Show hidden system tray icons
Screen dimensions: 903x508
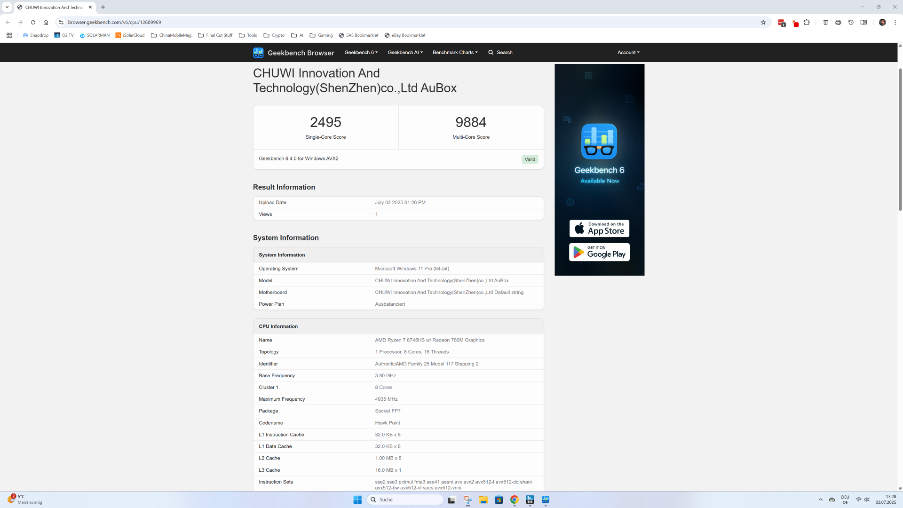click(x=821, y=500)
